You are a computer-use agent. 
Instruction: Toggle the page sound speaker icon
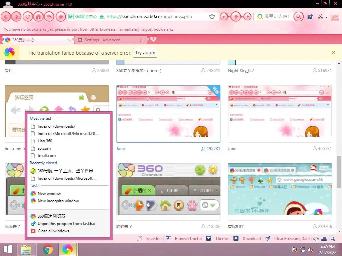pyautogui.click(x=316, y=239)
